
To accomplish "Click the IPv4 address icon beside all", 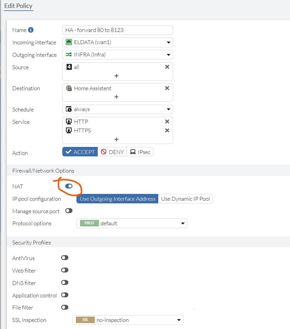I will pos(69,67).
